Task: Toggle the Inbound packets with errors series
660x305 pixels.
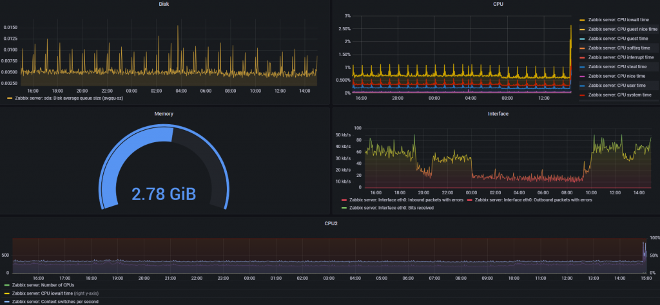Action: (406, 200)
